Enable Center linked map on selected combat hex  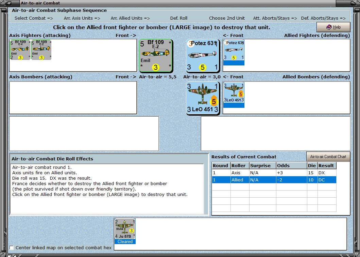tap(12, 248)
